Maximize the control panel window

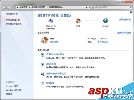click(x=123, y=2)
